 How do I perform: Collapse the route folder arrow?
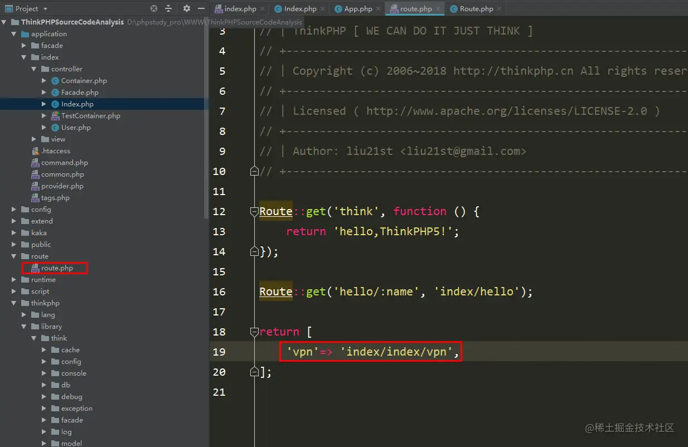click(x=14, y=256)
